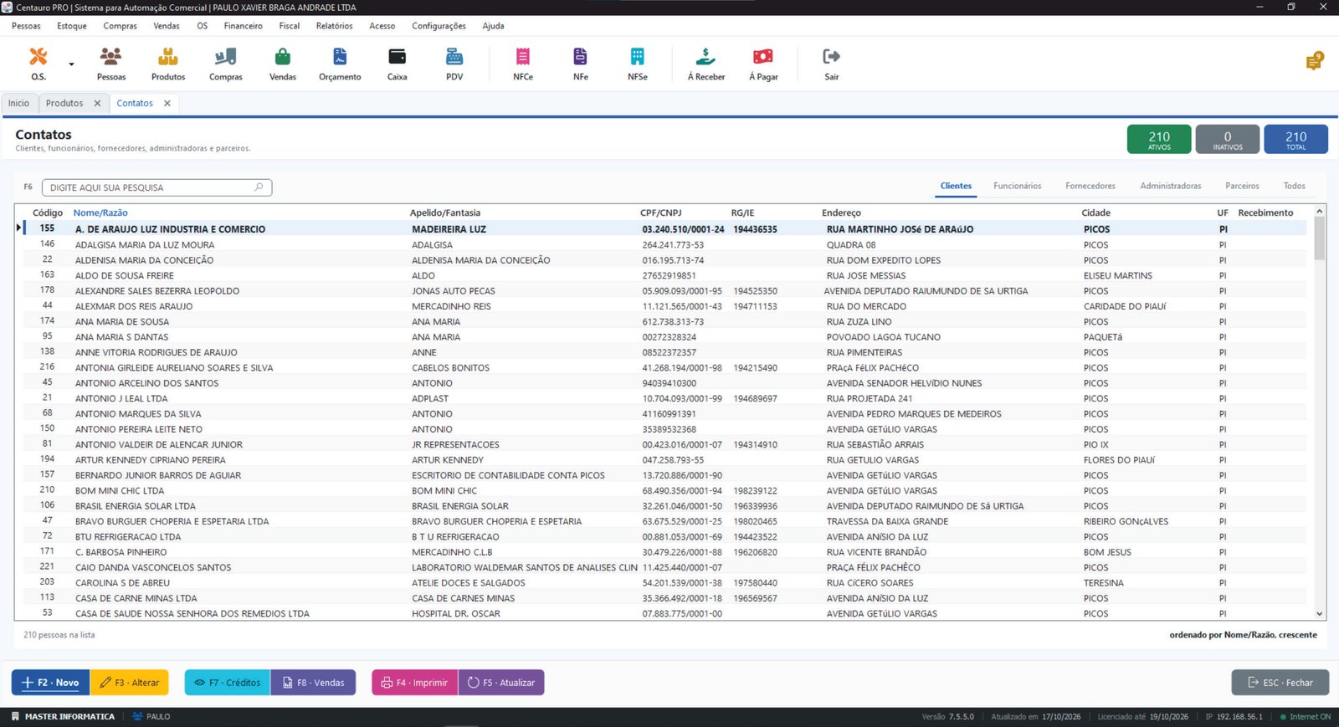This screenshot has width=1339, height=727.
Task: Switch to Funcionários filter tab
Action: [x=1017, y=186]
